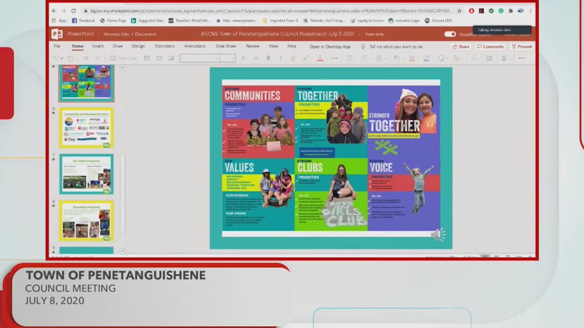Open the Help tab
This screenshot has width=584, height=328.
292,46
